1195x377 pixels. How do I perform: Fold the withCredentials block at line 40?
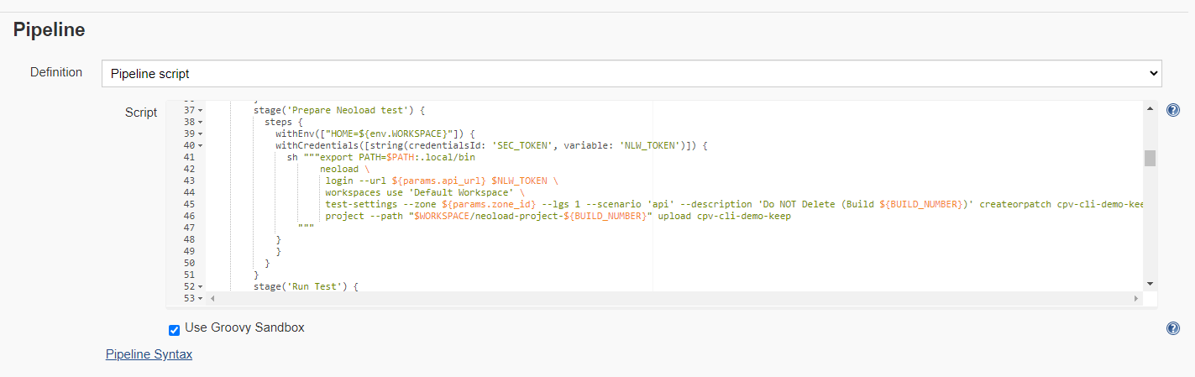pos(201,146)
